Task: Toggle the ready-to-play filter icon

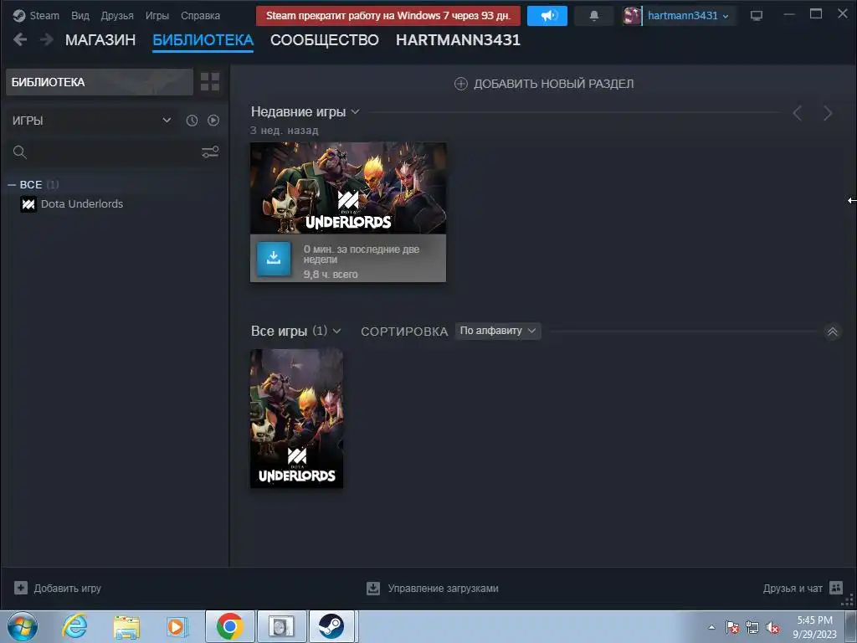Action: [x=213, y=121]
